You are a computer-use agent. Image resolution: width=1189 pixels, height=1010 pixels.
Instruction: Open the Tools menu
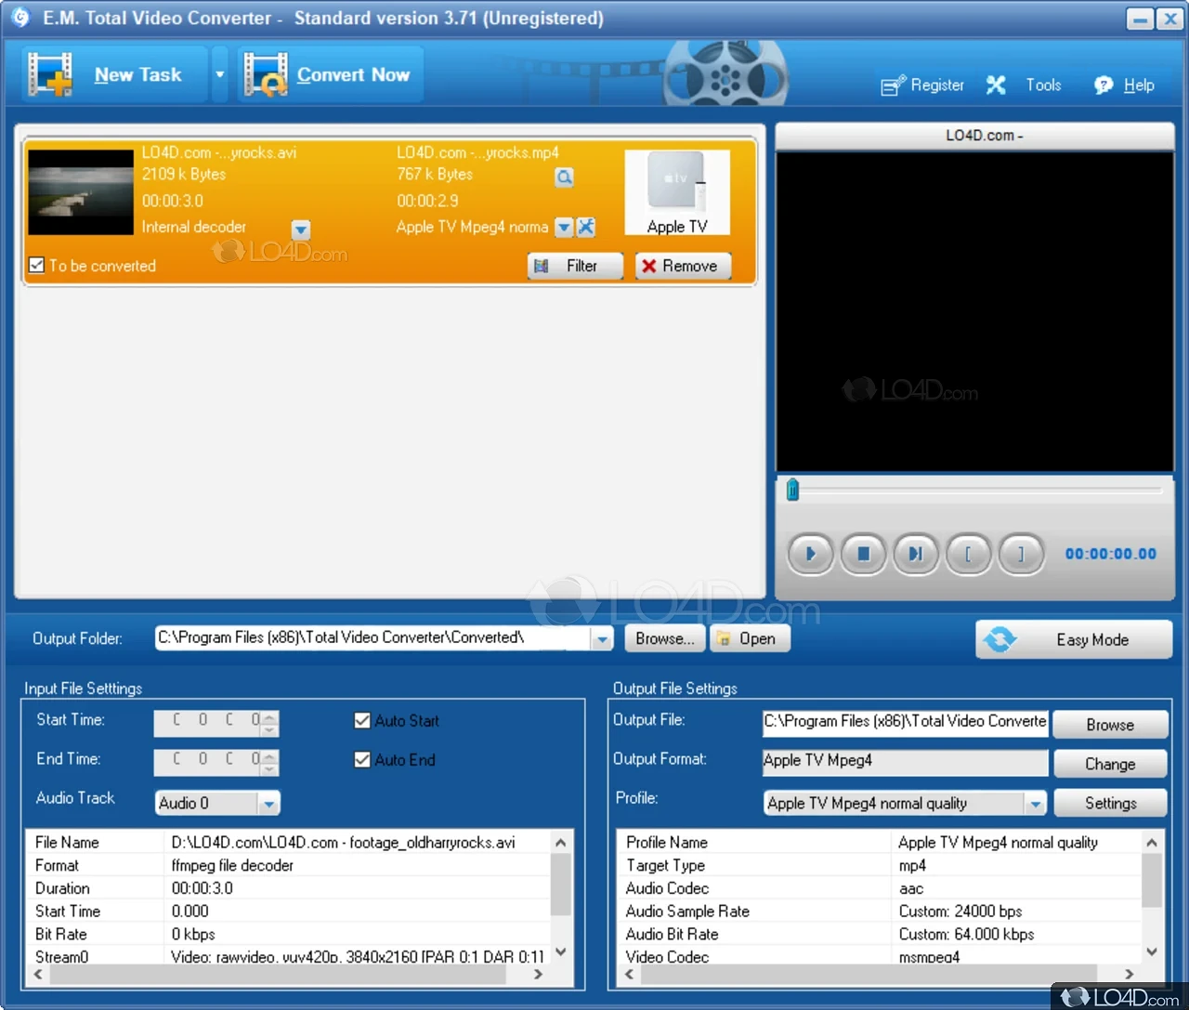[1043, 85]
